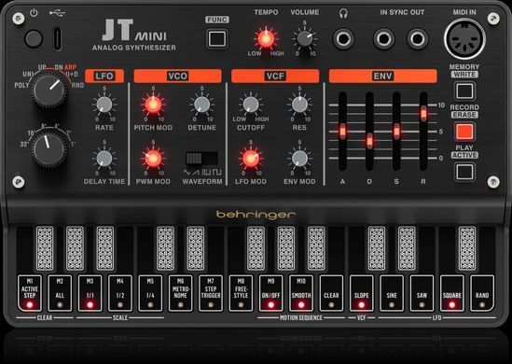Click the ANALOG SYNTHESIZER label
512x364 pixels.
pos(134,48)
